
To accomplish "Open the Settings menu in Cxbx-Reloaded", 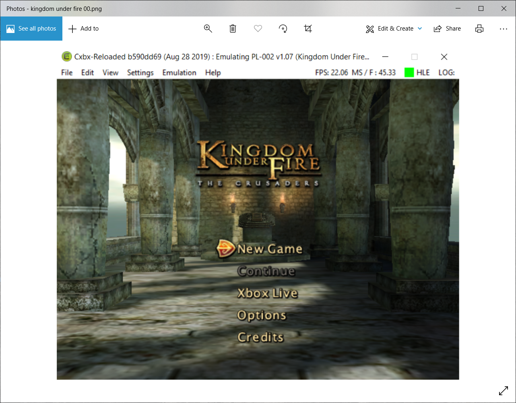I will tap(140, 73).
